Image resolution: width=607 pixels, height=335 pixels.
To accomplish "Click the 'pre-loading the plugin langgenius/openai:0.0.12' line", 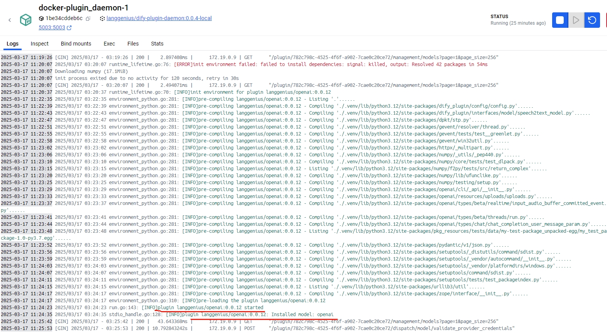I will (163, 301).
